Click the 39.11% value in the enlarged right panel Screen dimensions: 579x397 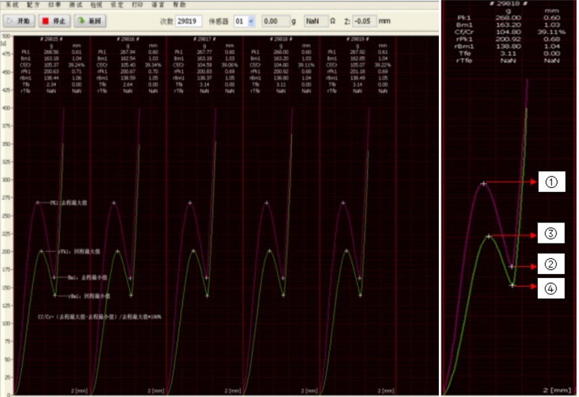(x=551, y=32)
